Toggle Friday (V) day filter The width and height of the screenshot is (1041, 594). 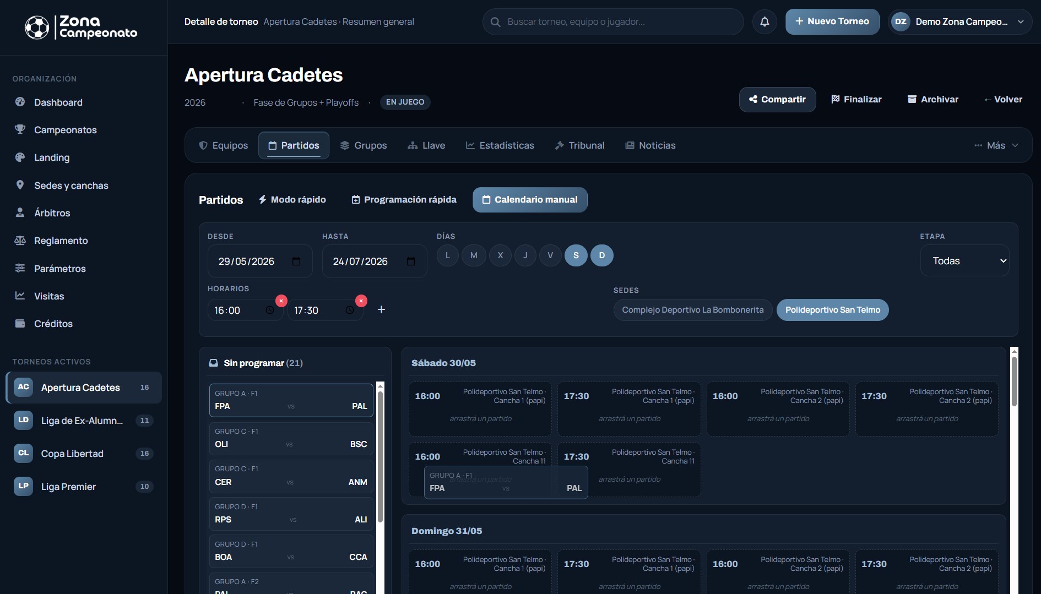pos(550,255)
